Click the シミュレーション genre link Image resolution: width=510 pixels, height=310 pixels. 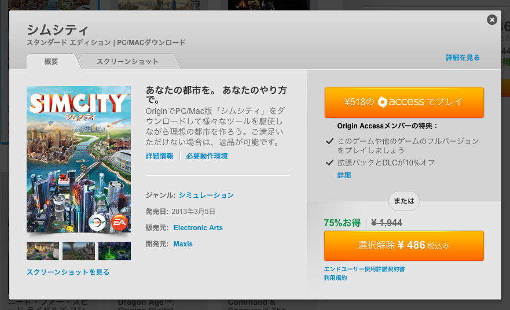pyautogui.click(x=206, y=195)
